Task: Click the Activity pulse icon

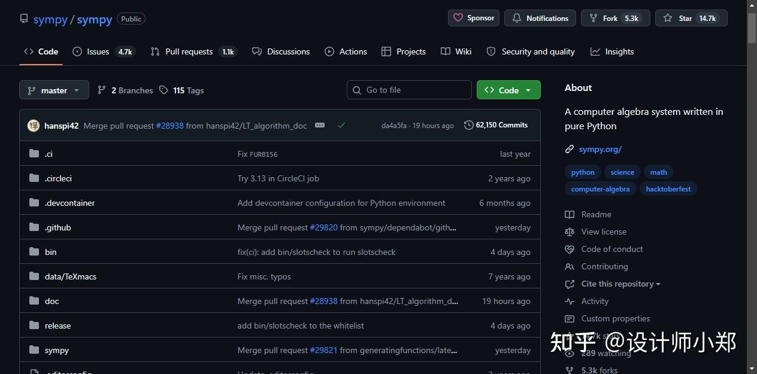Action: [x=570, y=301]
